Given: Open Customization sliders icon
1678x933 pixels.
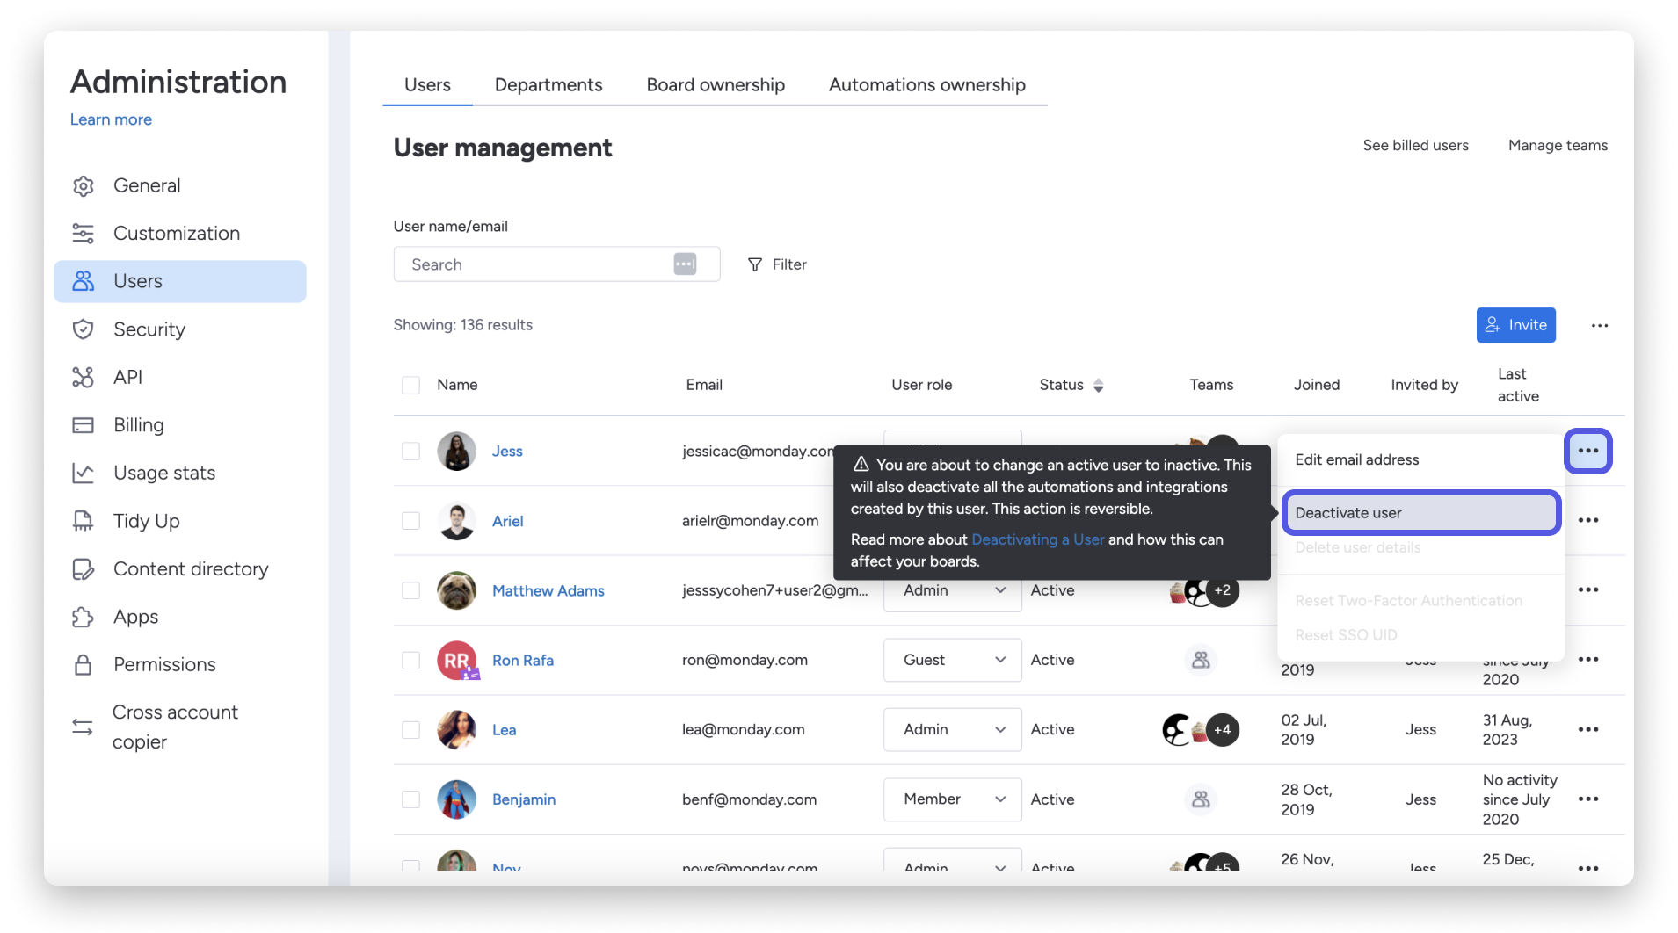Looking at the screenshot, I should click(x=83, y=233).
